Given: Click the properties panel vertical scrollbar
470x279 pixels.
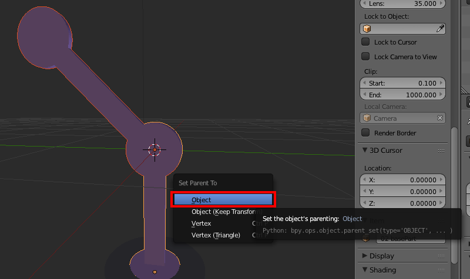Looking at the screenshot, I should pos(454,196).
